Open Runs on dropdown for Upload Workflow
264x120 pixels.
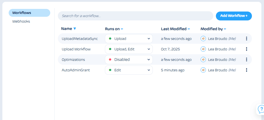(129, 49)
